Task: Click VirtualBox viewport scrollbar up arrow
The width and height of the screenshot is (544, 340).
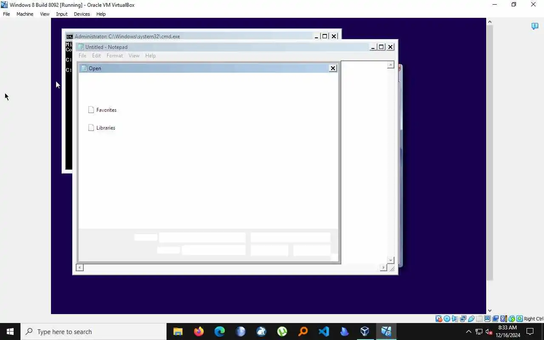Action: coord(490,21)
